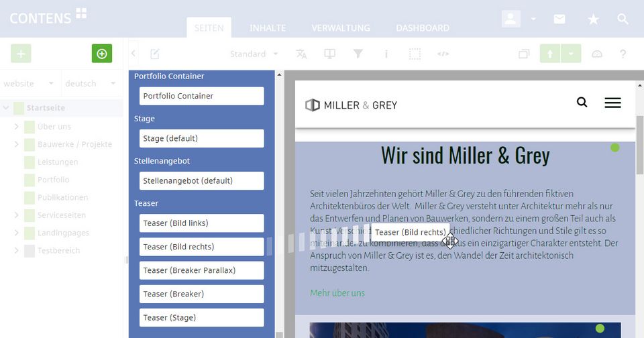Open the source code view icon
Screen dimensions: 644x338
click(443, 54)
